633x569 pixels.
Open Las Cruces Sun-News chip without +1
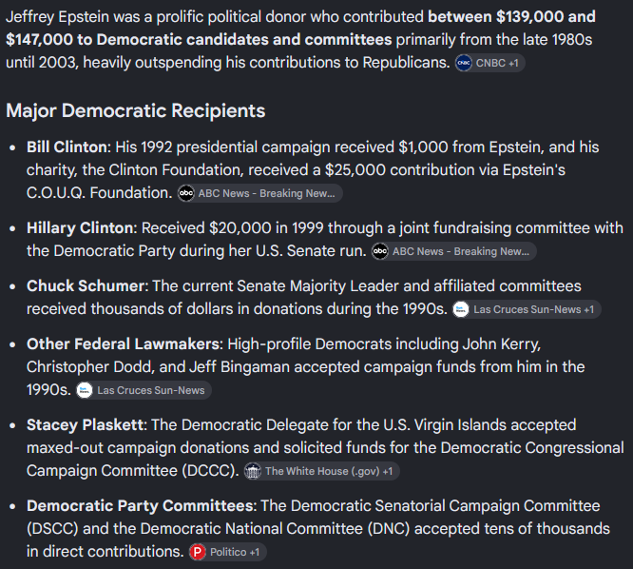(x=144, y=390)
